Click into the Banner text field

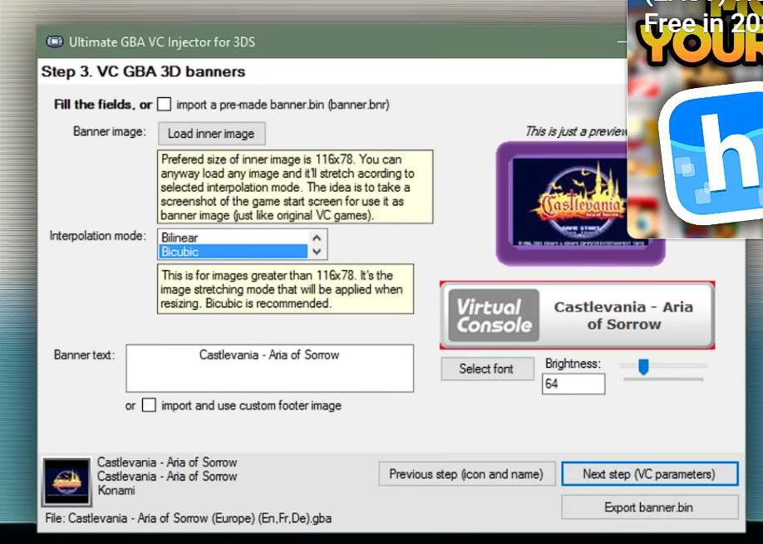pos(269,368)
